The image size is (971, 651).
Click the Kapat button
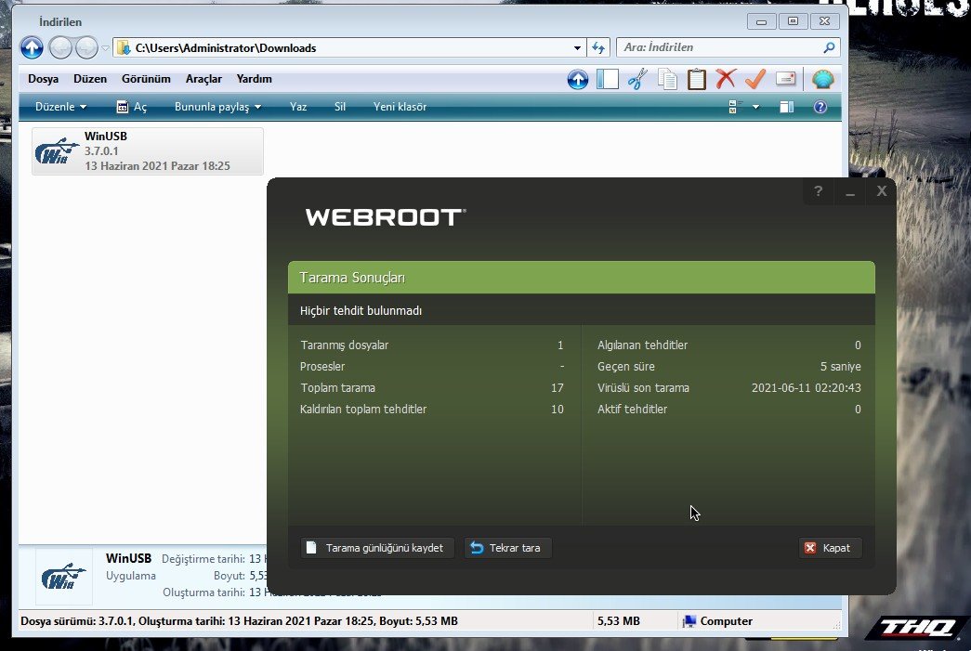point(830,548)
